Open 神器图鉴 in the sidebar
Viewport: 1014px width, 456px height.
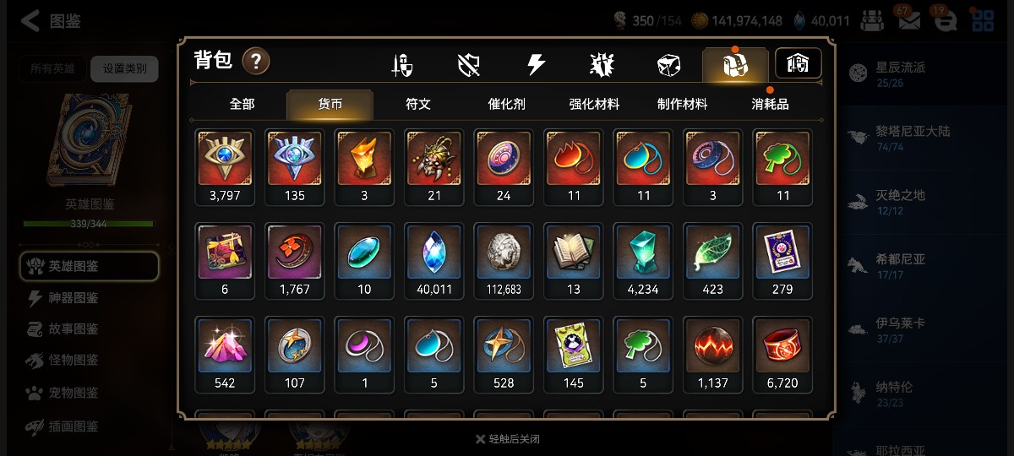pos(74,298)
